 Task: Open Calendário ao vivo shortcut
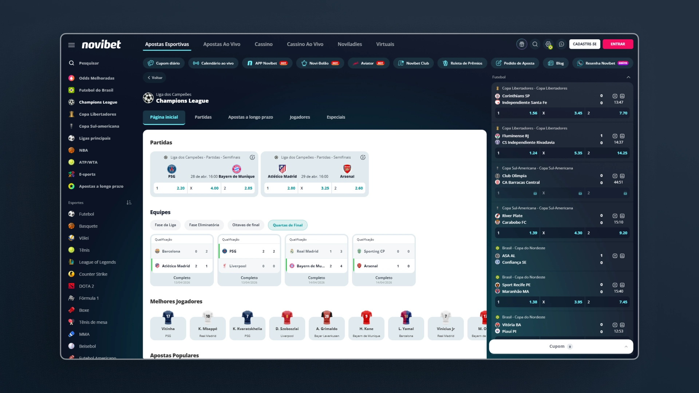213,63
